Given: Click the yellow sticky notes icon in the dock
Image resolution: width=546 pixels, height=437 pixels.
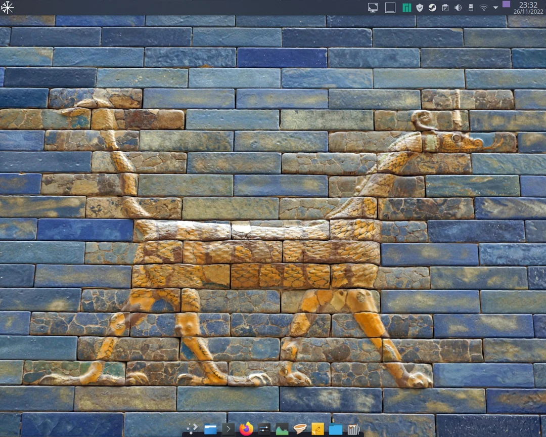Looking at the screenshot, I should coord(317,429).
